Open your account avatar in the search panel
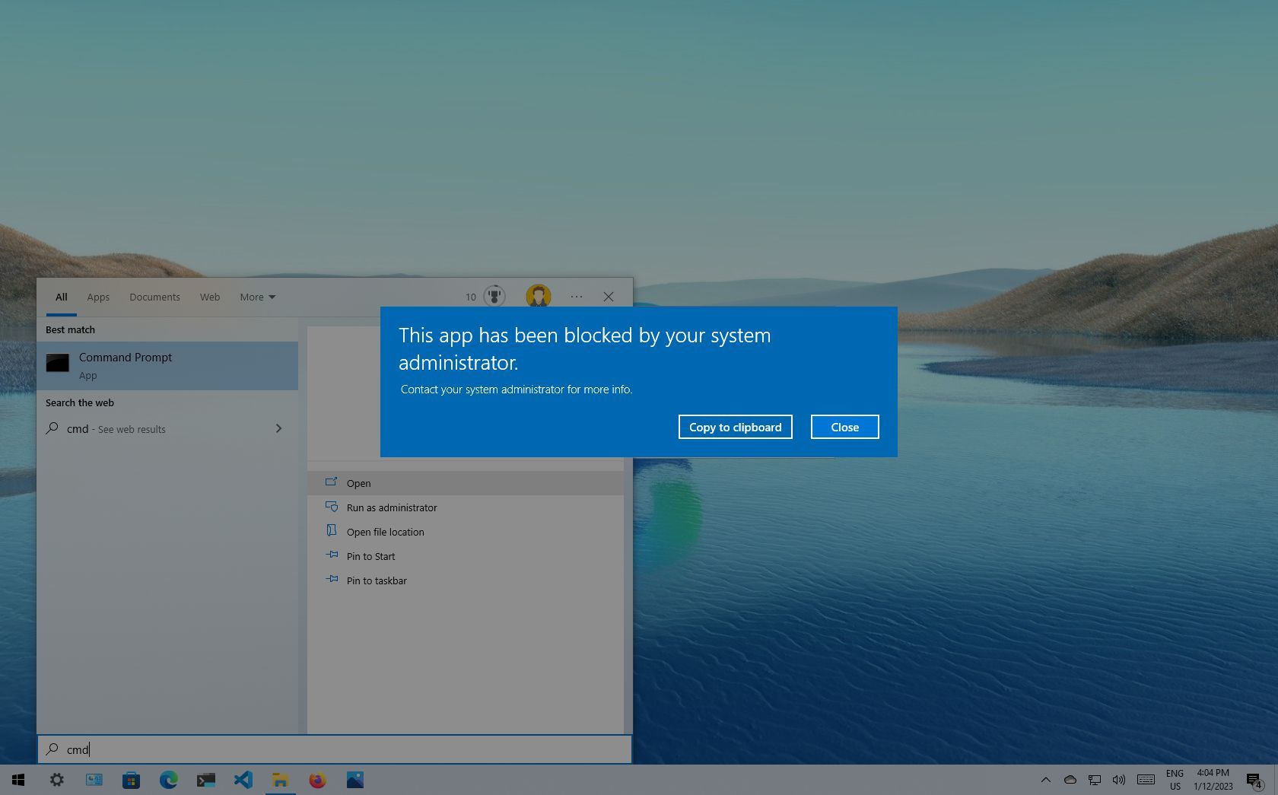 point(539,296)
